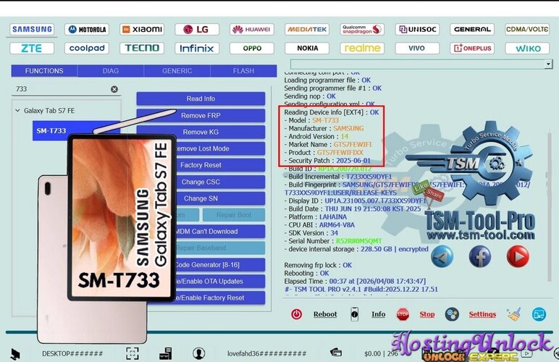The height and width of the screenshot is (362, 559).
Task: Click the Stop text link
Action: coord(427,314)
